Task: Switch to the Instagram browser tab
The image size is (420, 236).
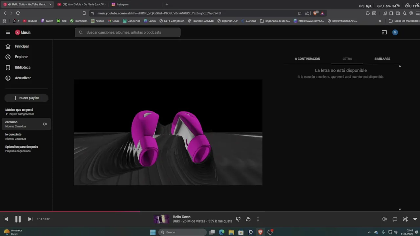Action: (122, 4)
